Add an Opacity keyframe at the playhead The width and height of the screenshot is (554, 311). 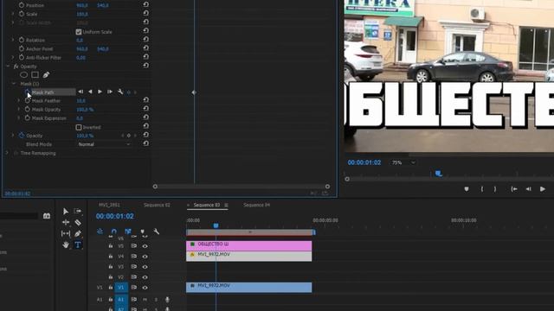(129, 136)
